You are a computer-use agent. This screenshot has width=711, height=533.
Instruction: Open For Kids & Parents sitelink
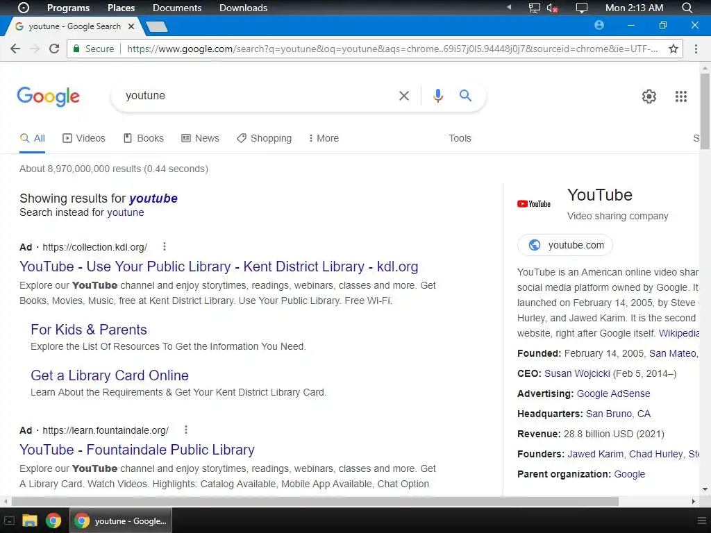pos(89,330)
